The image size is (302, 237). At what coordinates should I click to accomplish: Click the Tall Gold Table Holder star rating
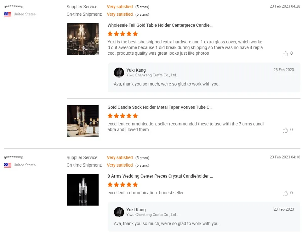(123, 34)
